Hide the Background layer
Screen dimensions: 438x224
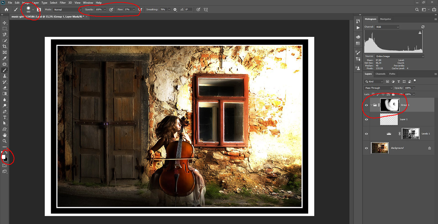[x=366, y=148]
